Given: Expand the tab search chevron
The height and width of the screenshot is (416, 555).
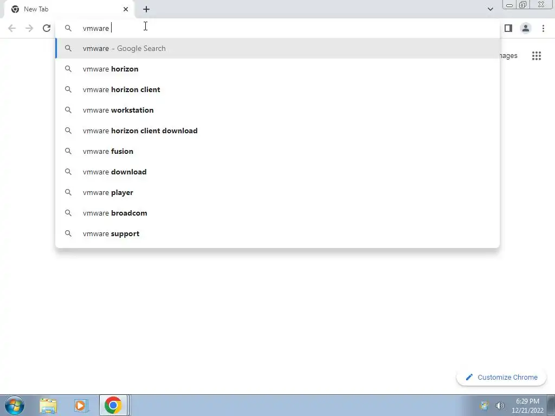Looking at the screenshot, I should click(490, 9).
